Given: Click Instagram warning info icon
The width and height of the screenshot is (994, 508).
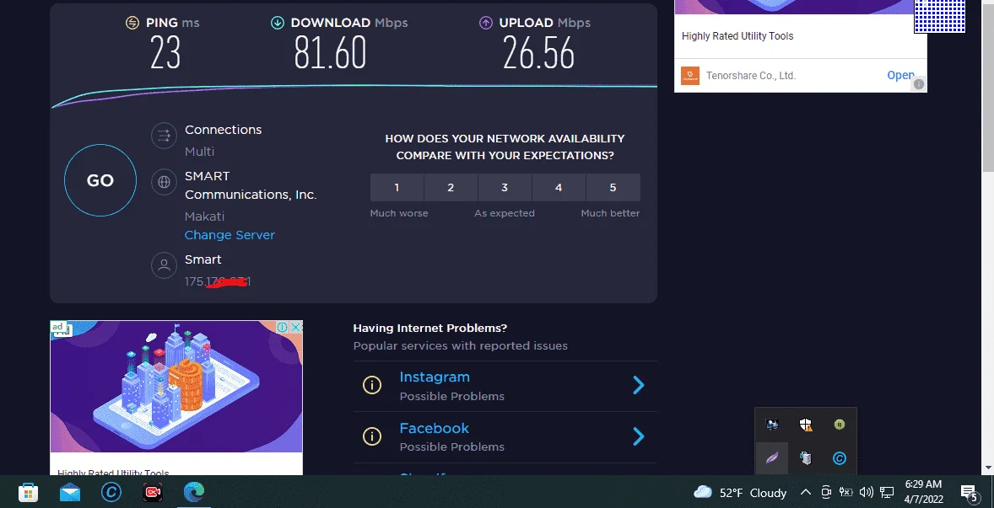Looking at the screenshot, I should pos(371,385).
